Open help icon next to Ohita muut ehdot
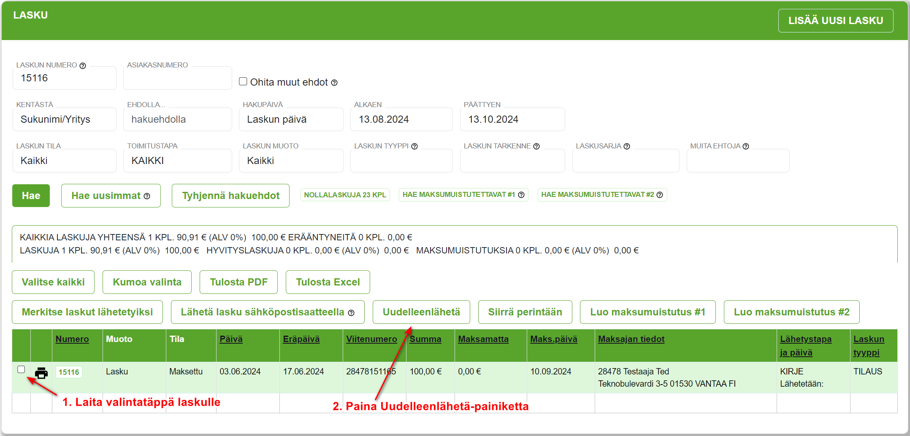The width and height of the screenshot is (910, 436). click(334, 83)
